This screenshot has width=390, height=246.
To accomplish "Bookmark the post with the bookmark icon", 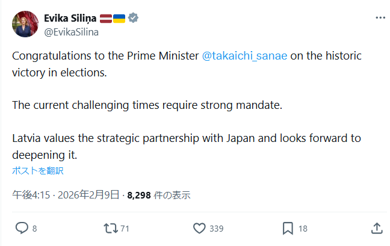I will coord(288,228).
